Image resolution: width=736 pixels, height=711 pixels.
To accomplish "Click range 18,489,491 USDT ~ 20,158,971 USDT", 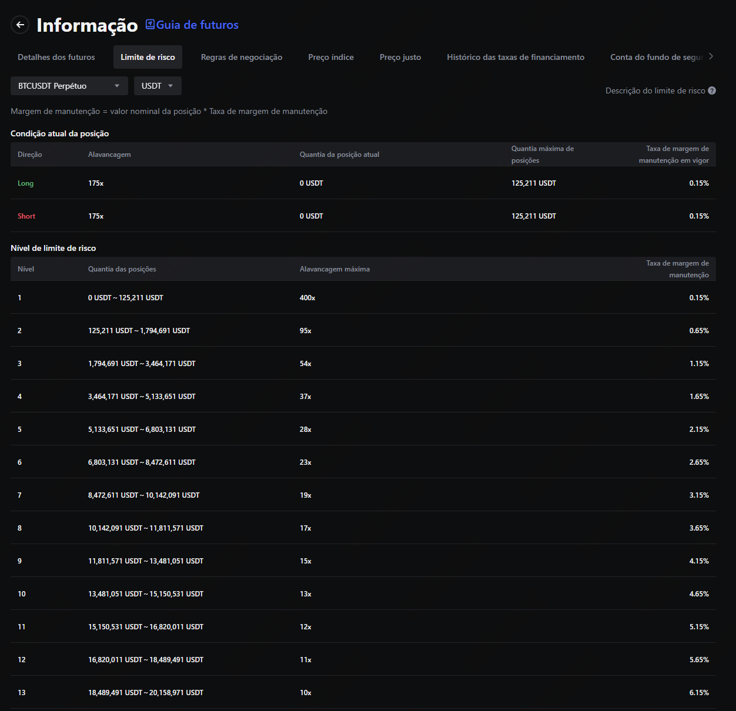I will point(146,693).
